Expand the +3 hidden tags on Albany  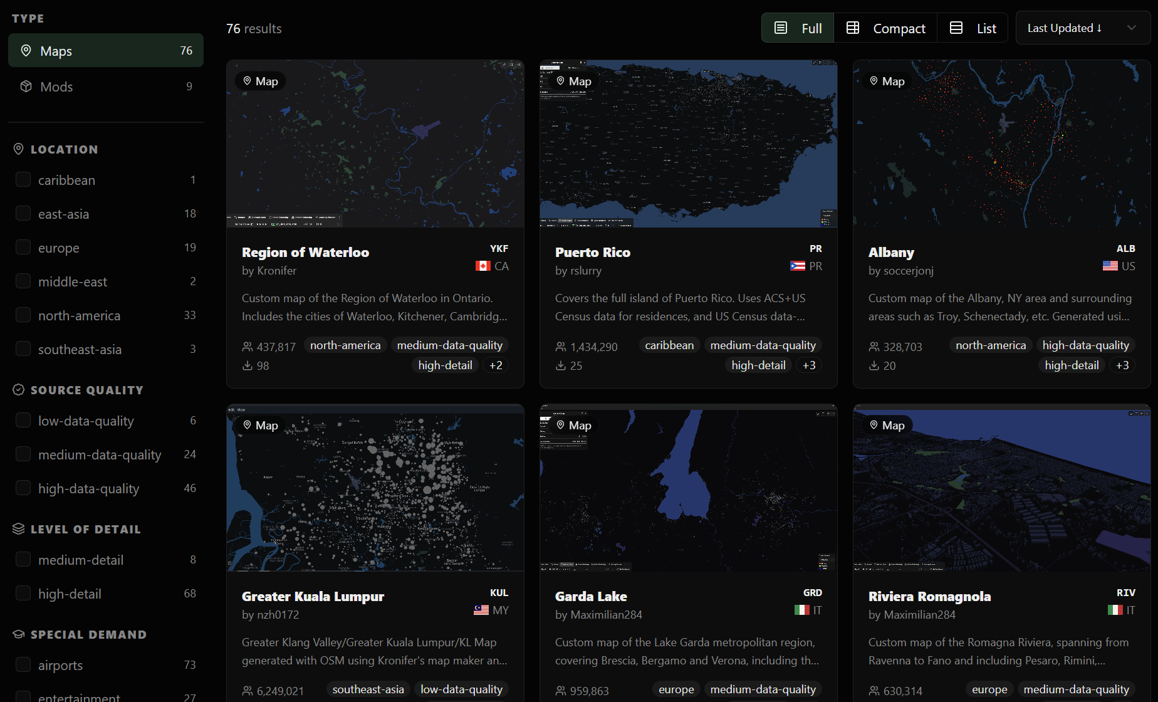pos(1122,365)
